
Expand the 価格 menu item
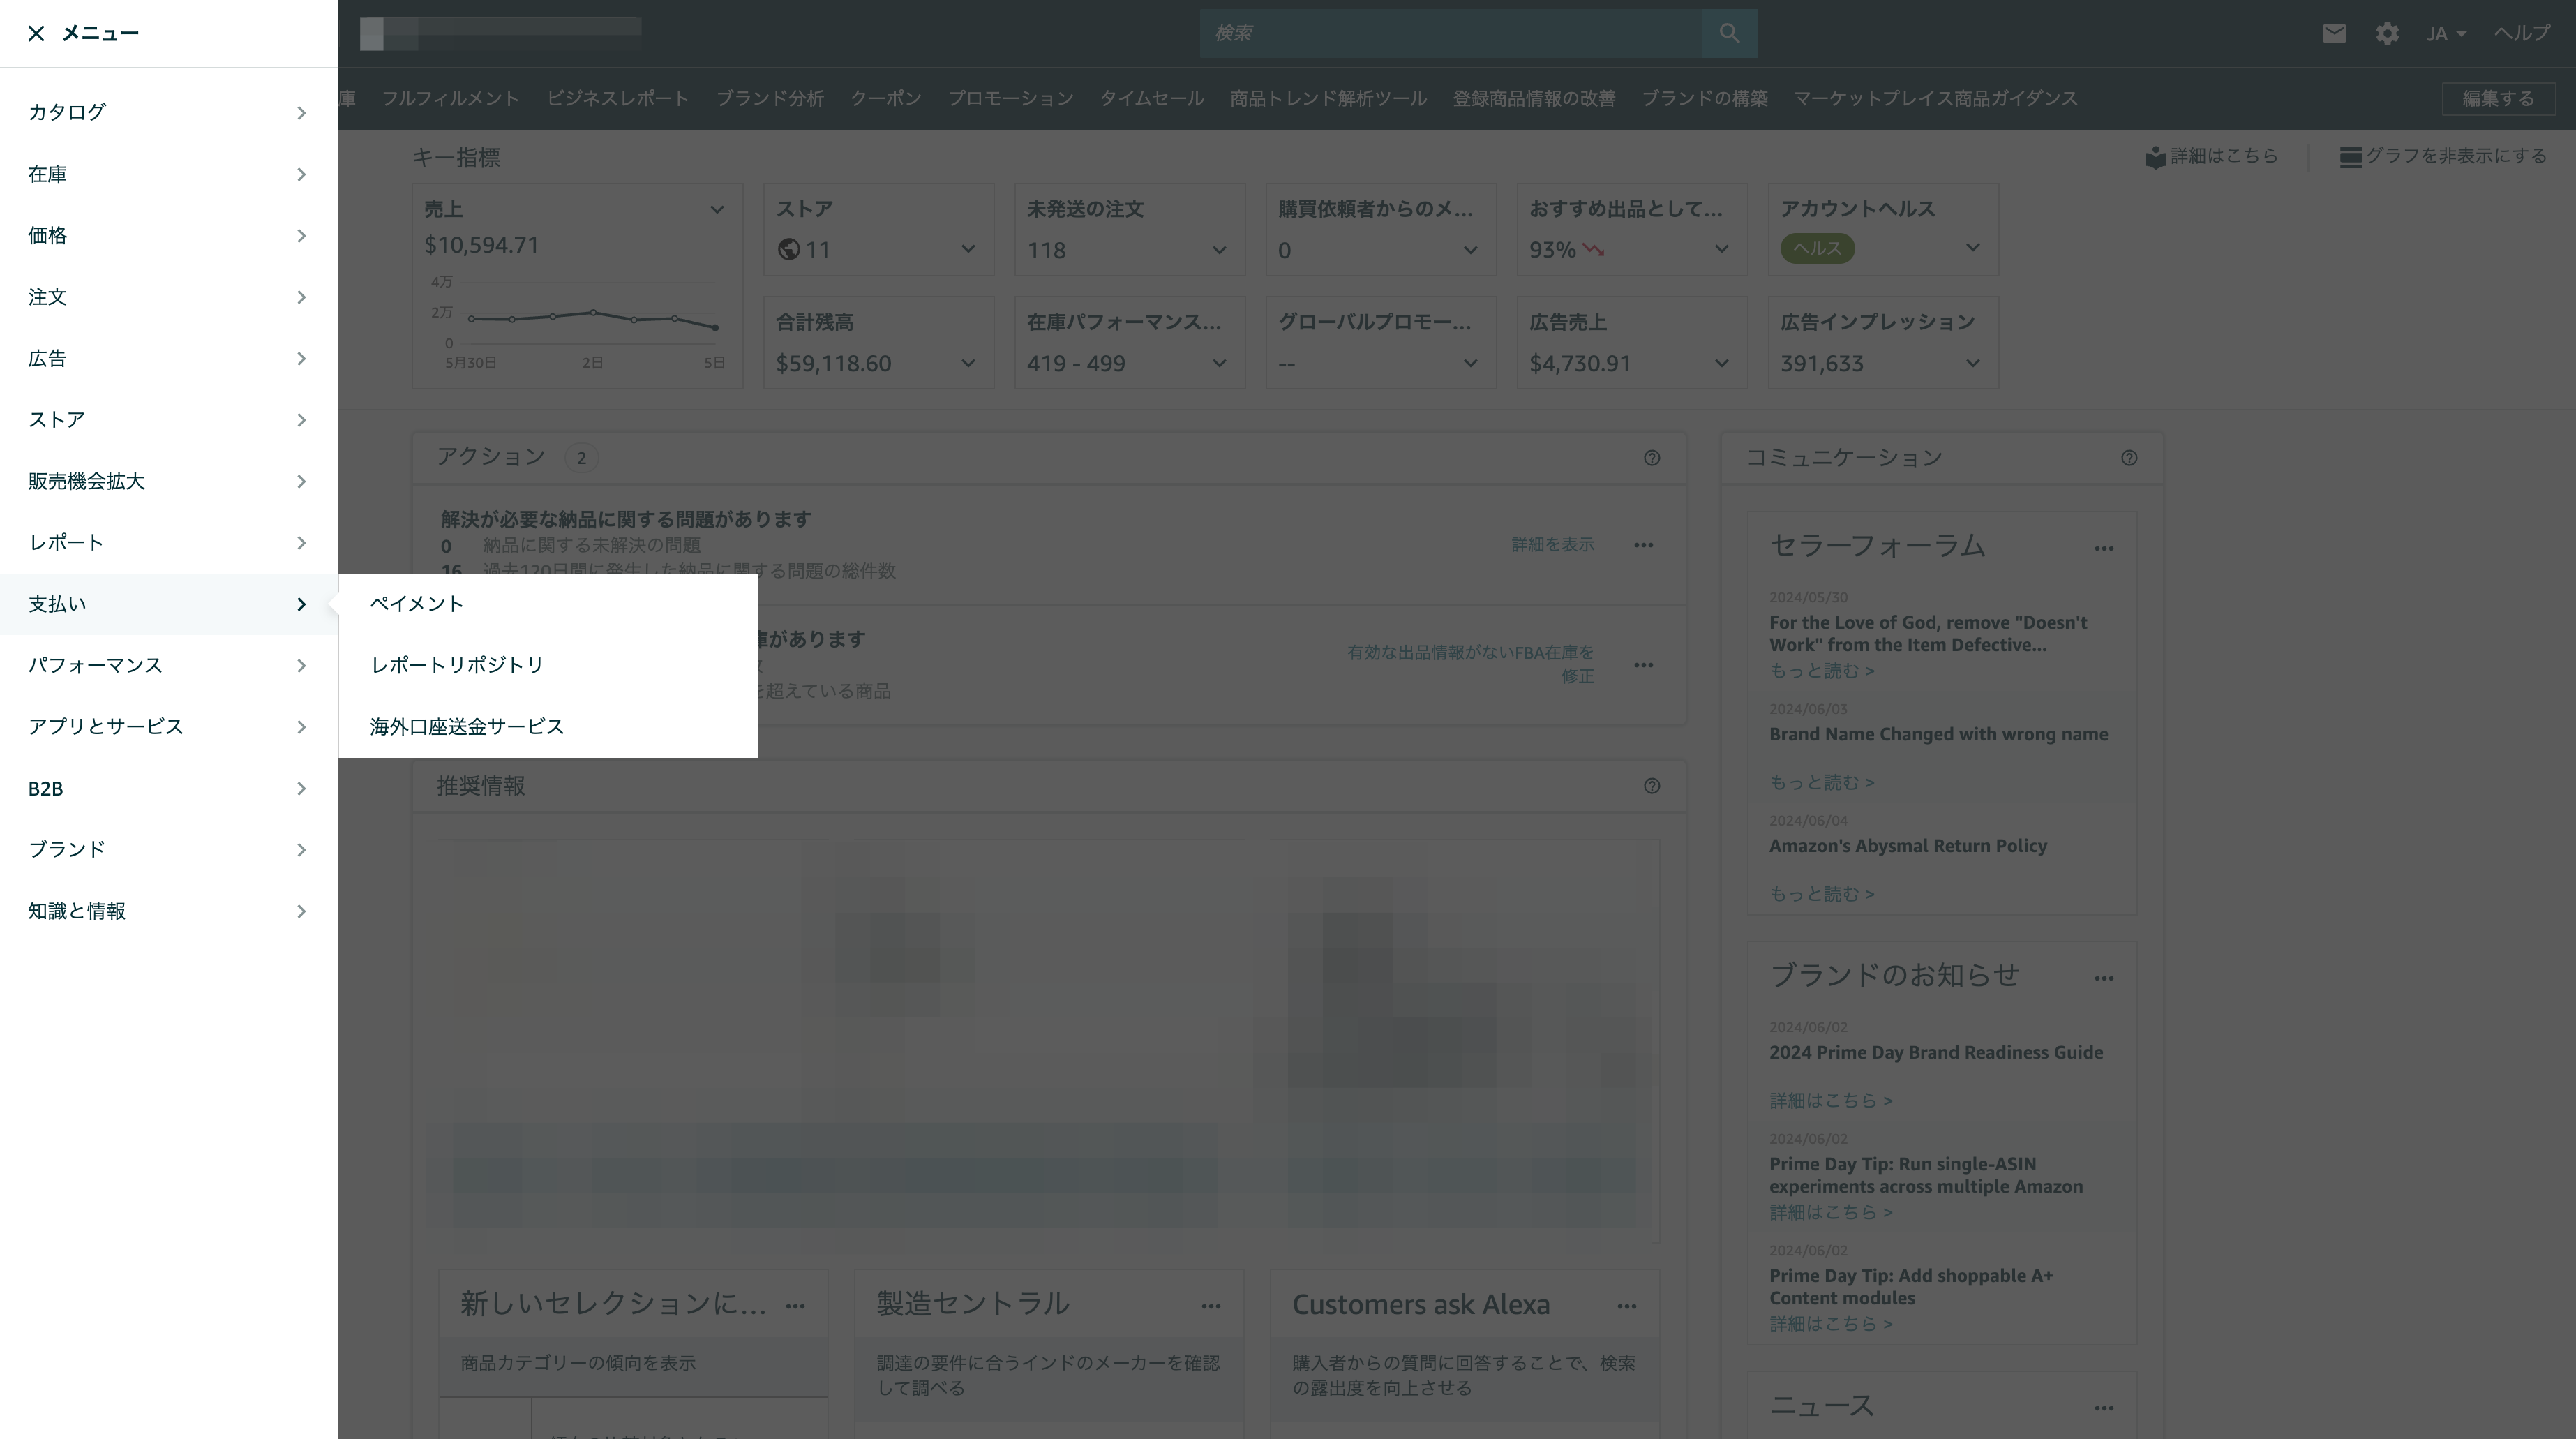click(168, 235)
